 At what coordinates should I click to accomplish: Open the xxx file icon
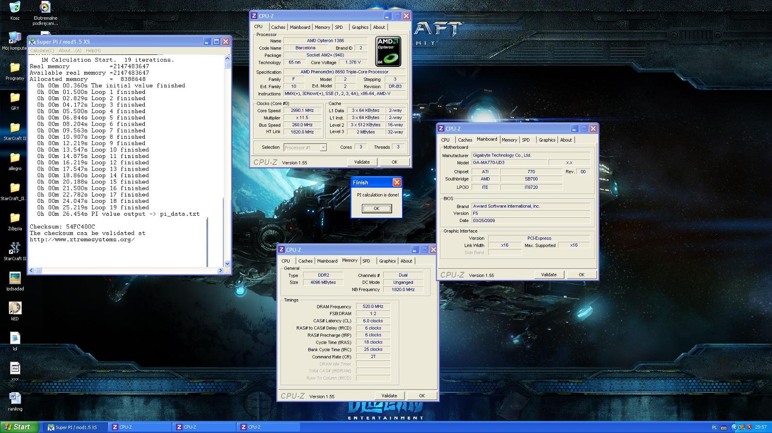click(15, 368)
